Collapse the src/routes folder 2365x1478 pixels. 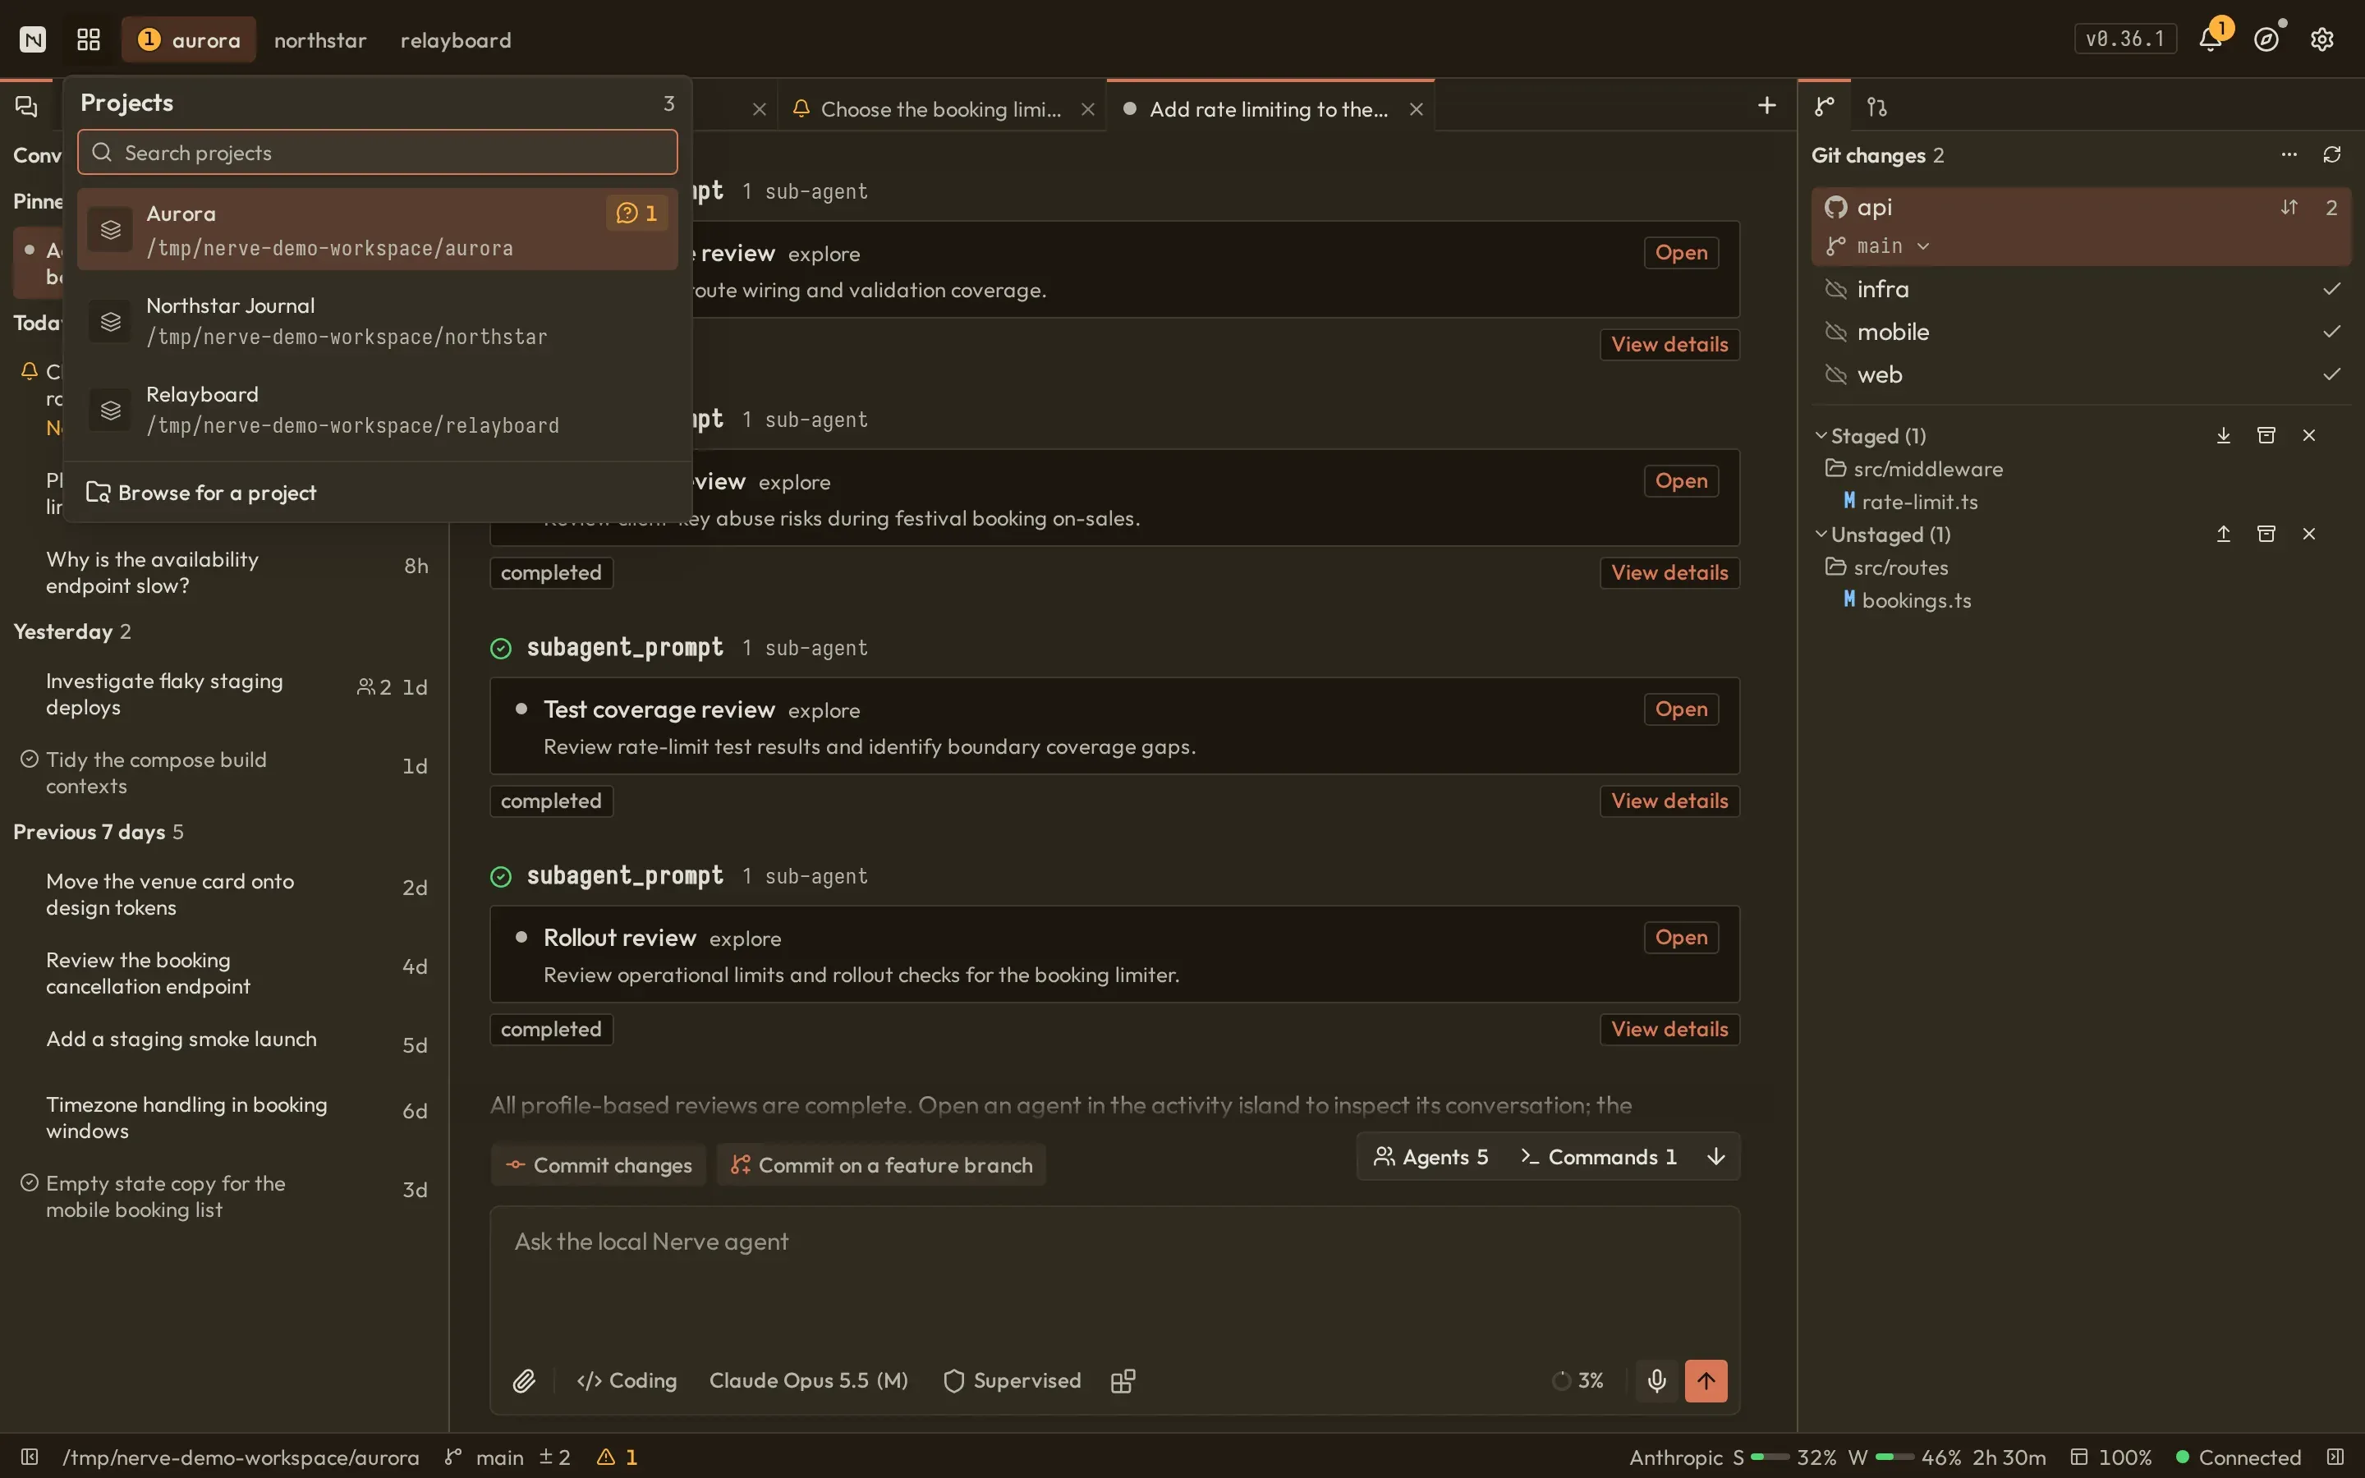(x=1887, y=568)
